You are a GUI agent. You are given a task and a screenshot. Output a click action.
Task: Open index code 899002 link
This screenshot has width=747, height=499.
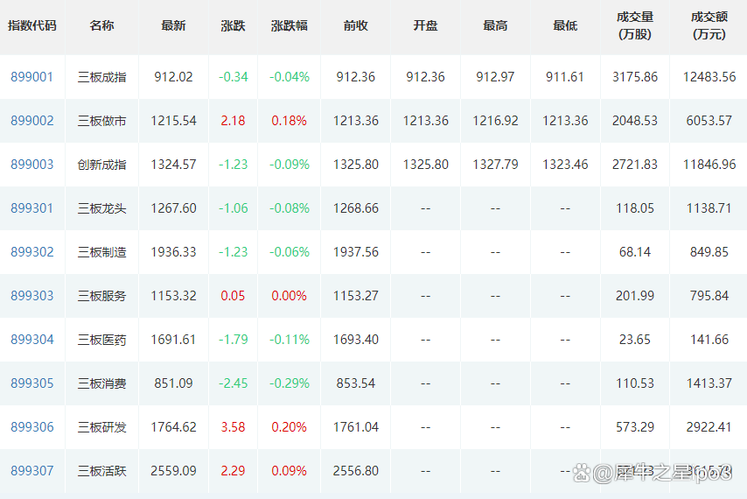(x=31, y=121)
